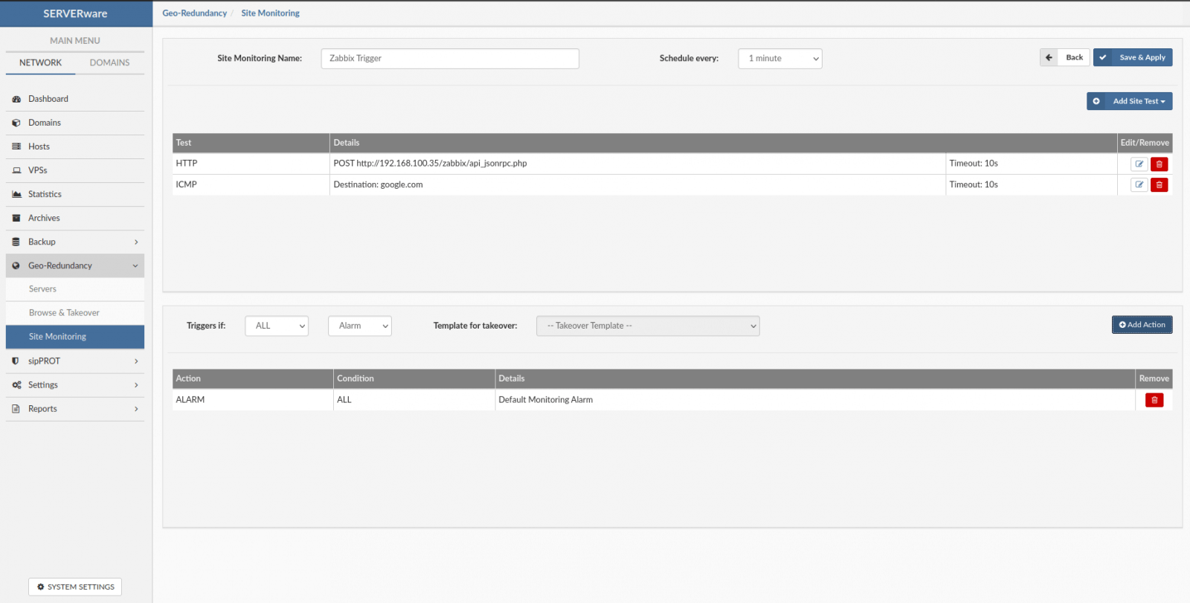1190x603 pixels.
Task: Click the Add Action button
Action: point(1142,325)
